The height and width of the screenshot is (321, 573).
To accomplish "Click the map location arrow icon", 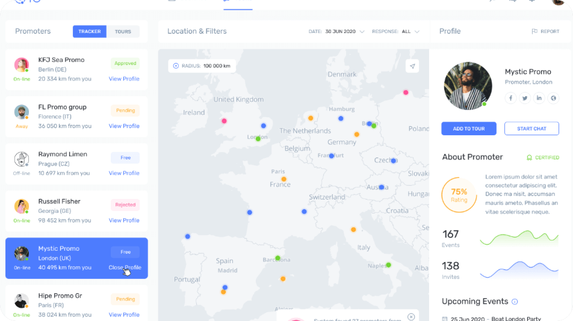I will tap(412, 66).
